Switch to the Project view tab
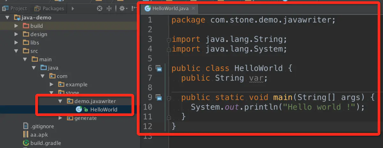The width and height of the screenshot is (383, 148). (15, 9)
